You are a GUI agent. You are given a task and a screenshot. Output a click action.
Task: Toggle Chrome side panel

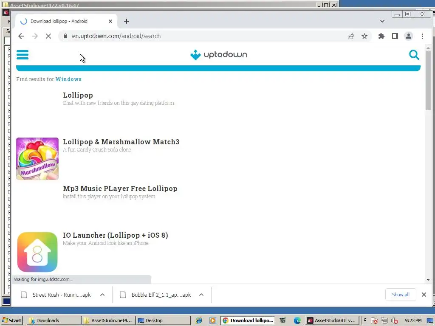point(395,36)
